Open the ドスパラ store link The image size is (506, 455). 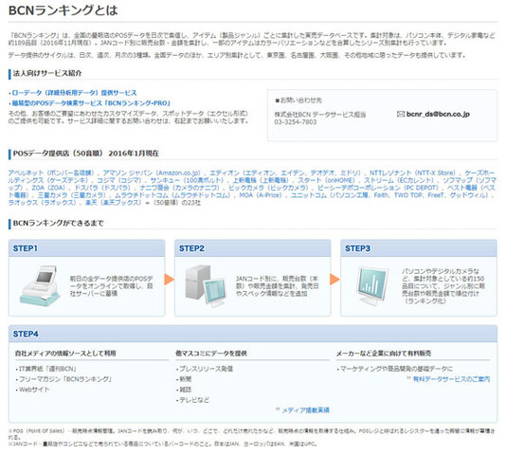coord(102,188)
